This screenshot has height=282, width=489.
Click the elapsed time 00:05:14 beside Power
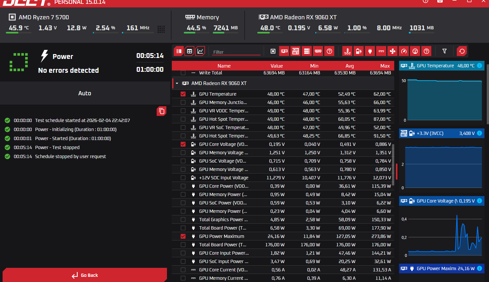[150, 56]
